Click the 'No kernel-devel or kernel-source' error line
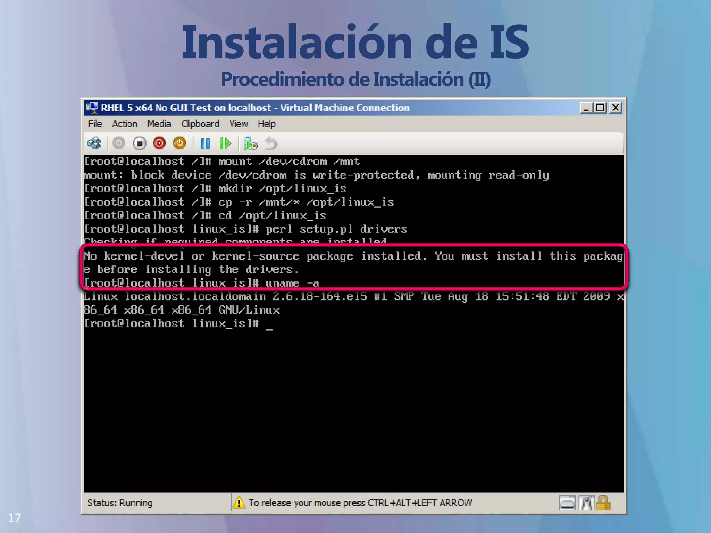 tap(353, 256)
